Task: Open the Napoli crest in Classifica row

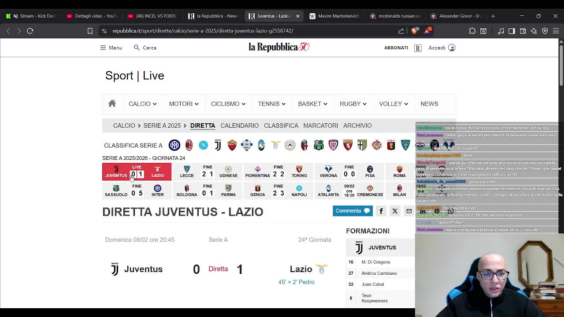Action: pos(203,145)
